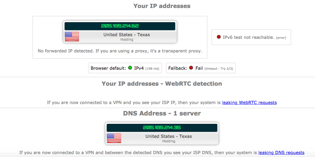Click the red Fallback Fail status dot

point(191,68)
